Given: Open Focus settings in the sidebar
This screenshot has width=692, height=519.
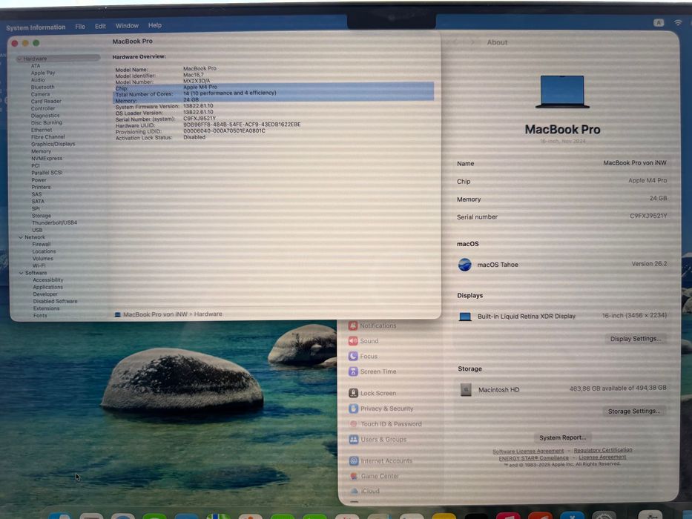Looking at the screenshot, I should (x=363, y=356).
